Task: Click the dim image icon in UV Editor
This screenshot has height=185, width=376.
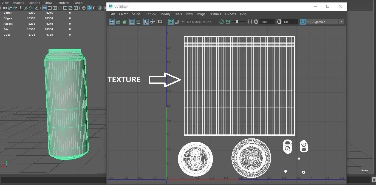Action: point(228,22)
